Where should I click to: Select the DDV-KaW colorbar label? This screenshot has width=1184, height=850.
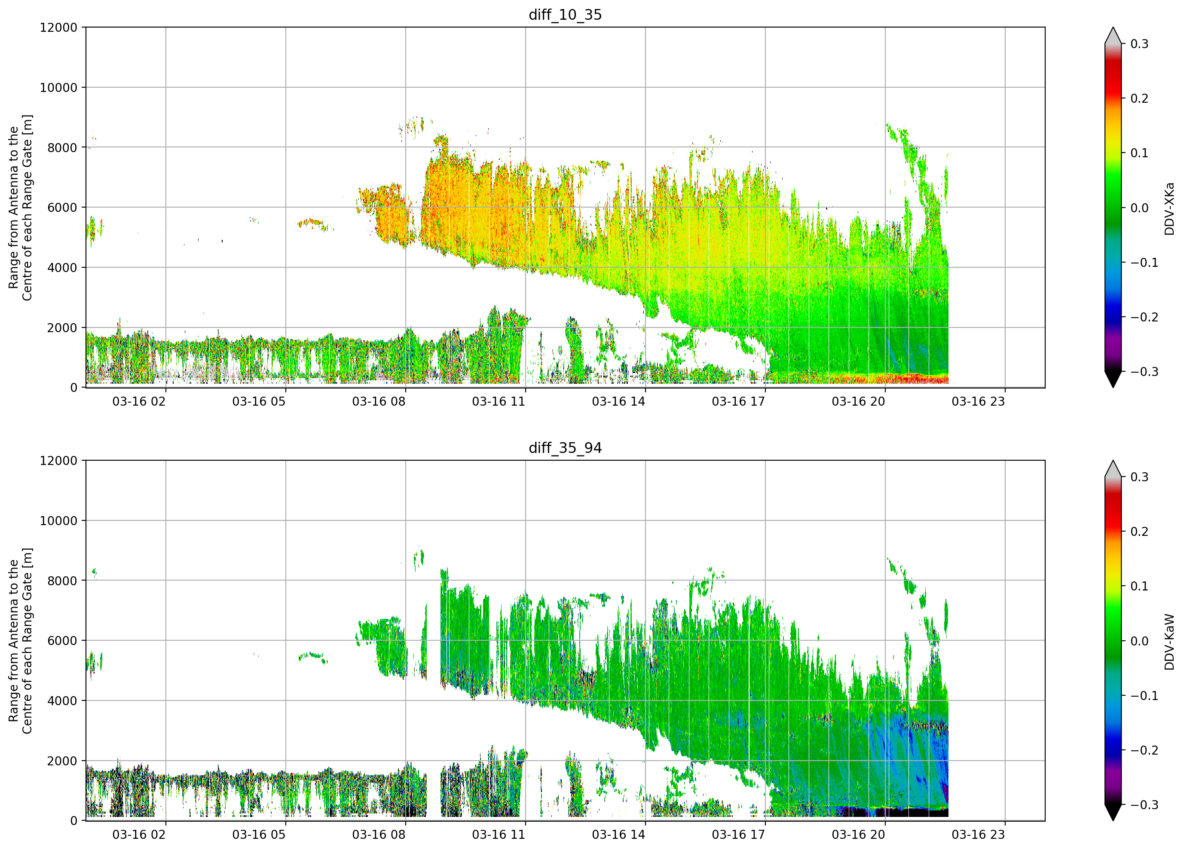1169,642
